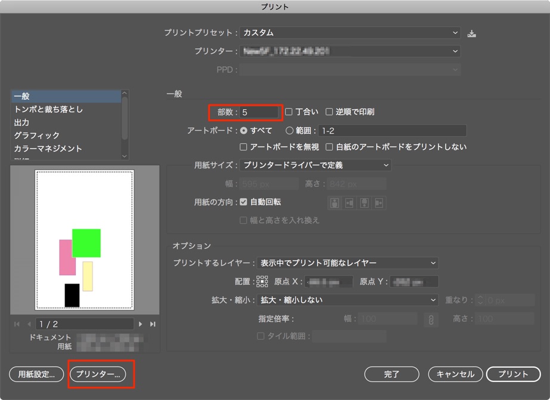
Task: Click the 指定倍率 幅 100 field
Action: pyautogui.click(x=388, y=319)
